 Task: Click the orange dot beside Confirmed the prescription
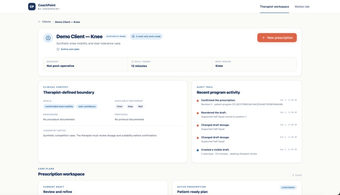pyautogui.click(x=197, y=100)
